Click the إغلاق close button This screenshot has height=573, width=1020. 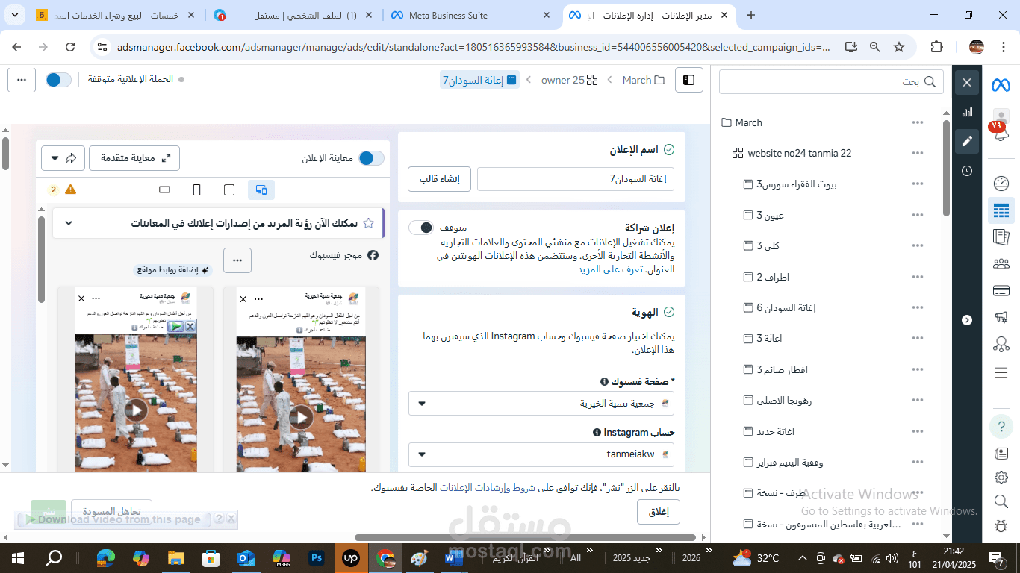[x=659, y=512]
